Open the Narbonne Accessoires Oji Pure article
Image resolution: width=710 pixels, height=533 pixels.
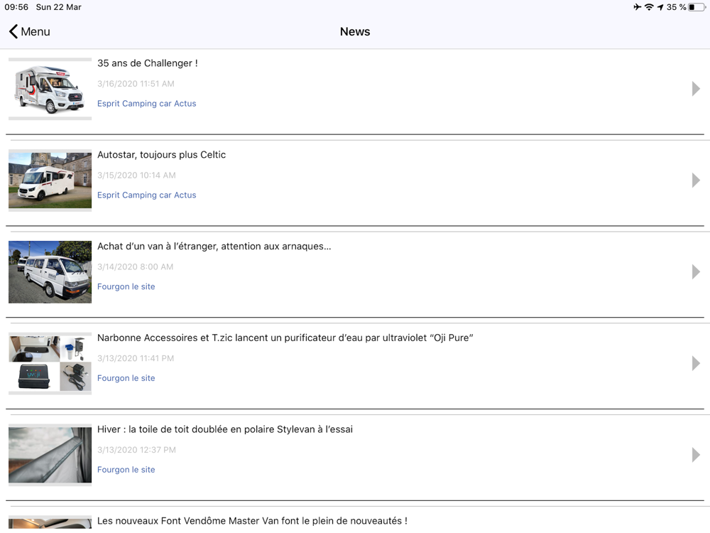click(285, 338)
